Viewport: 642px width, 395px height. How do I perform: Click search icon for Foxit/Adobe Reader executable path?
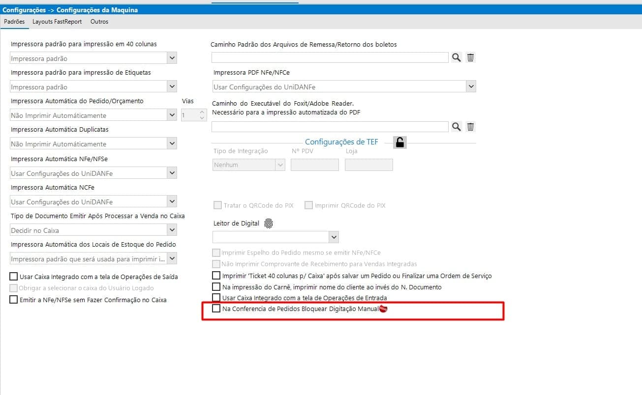457,127
